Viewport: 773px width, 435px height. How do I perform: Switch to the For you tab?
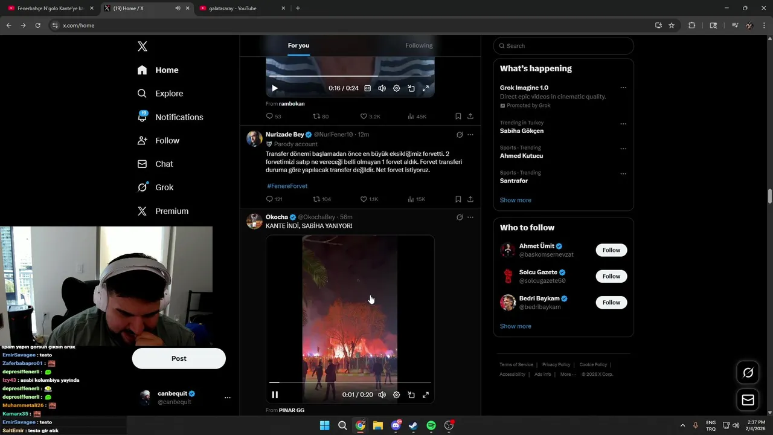click(298, 45)
